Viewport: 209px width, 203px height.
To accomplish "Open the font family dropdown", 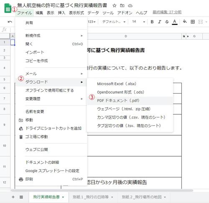I will click(x=114, y=22).
